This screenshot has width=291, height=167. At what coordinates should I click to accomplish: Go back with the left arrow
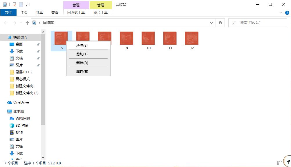pyautogui.click(x=6, y=23)
